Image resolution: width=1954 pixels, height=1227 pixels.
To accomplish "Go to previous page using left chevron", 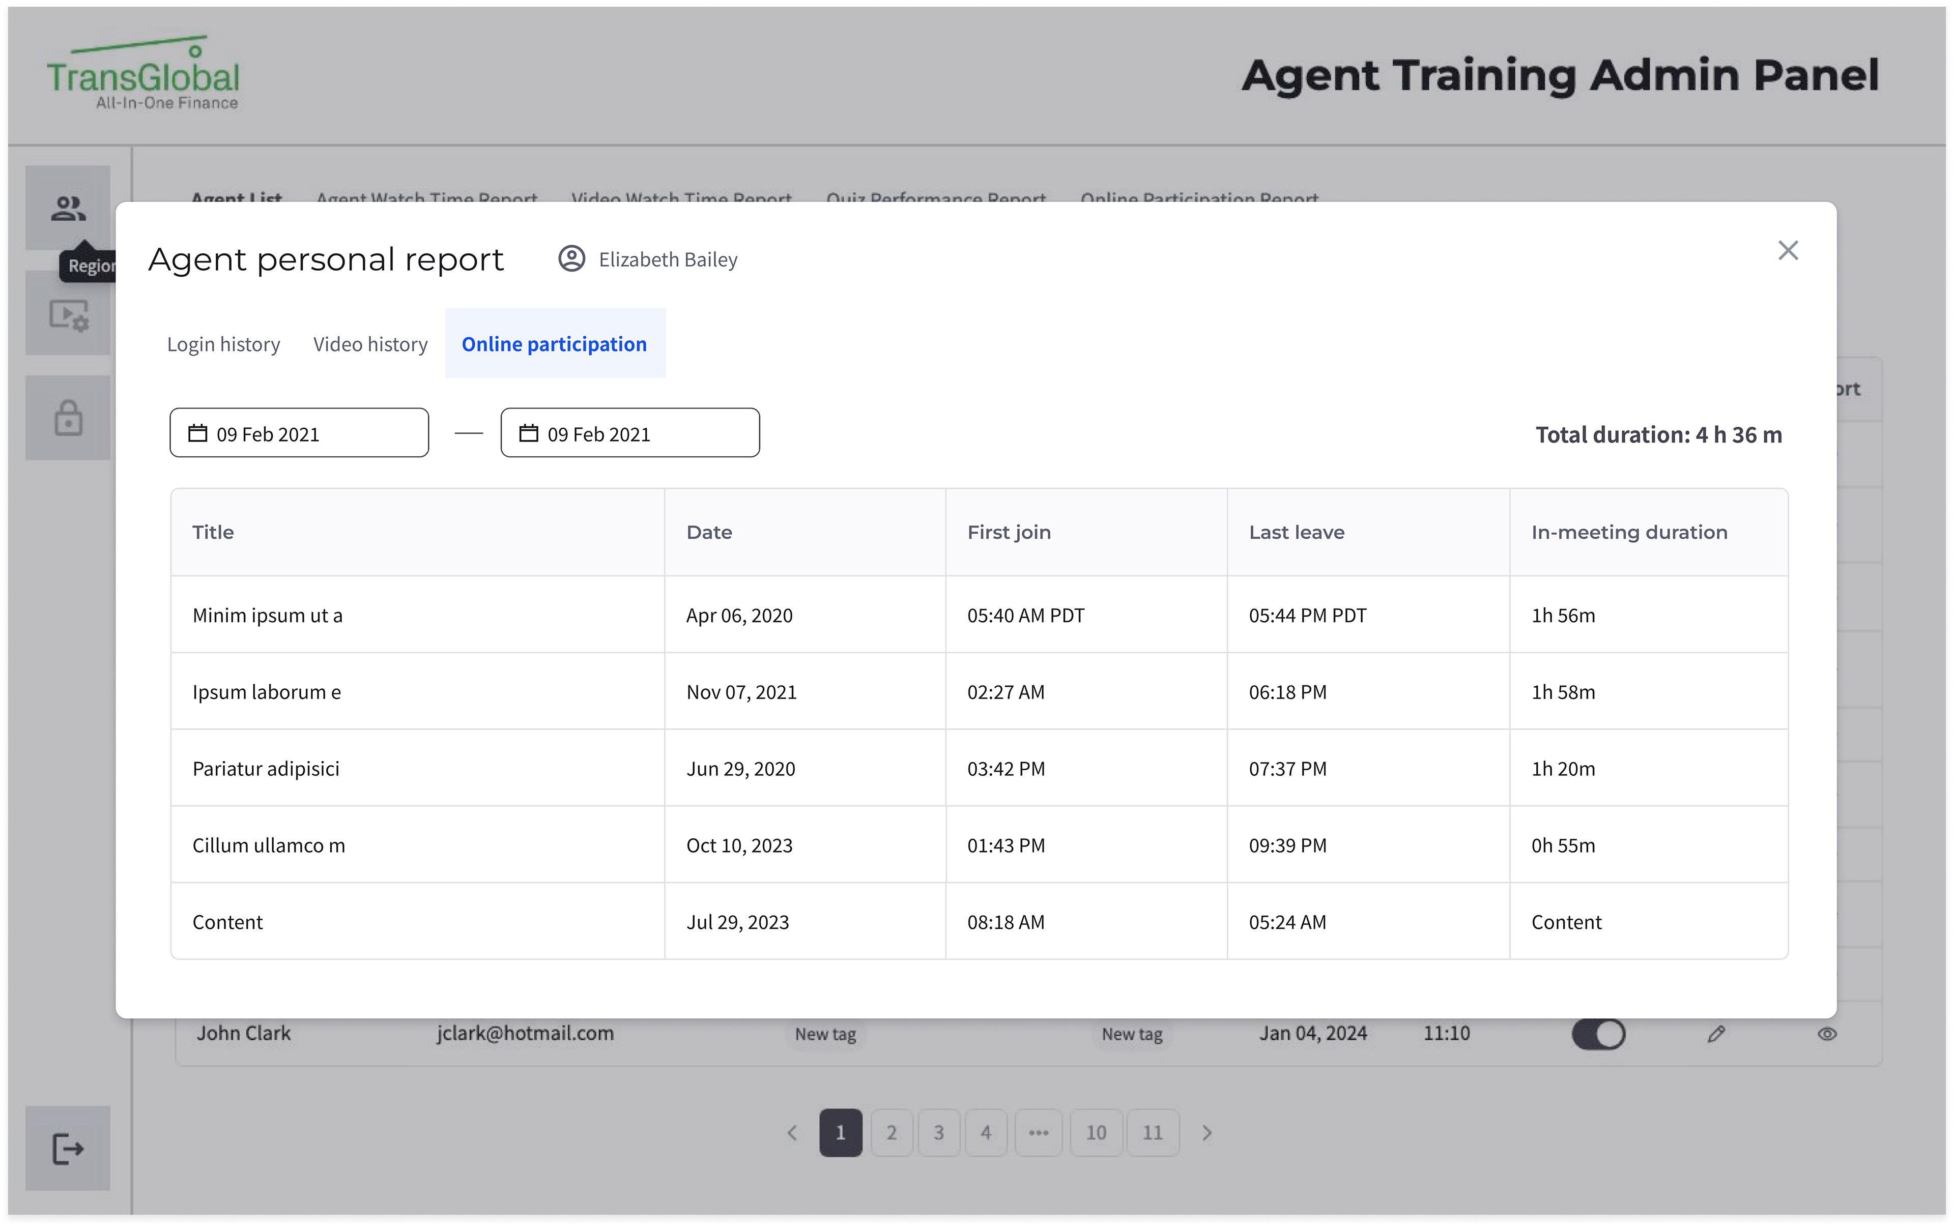I will click(793, 1133).
